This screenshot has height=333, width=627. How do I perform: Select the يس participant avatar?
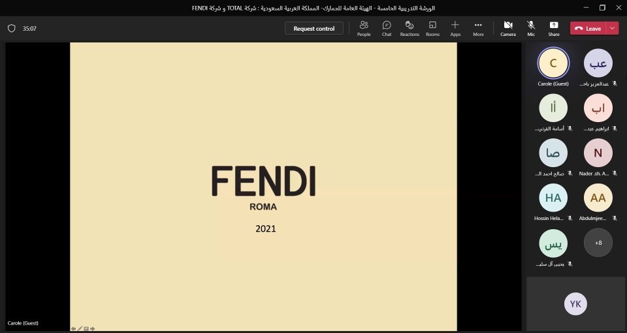coord(553,243)
